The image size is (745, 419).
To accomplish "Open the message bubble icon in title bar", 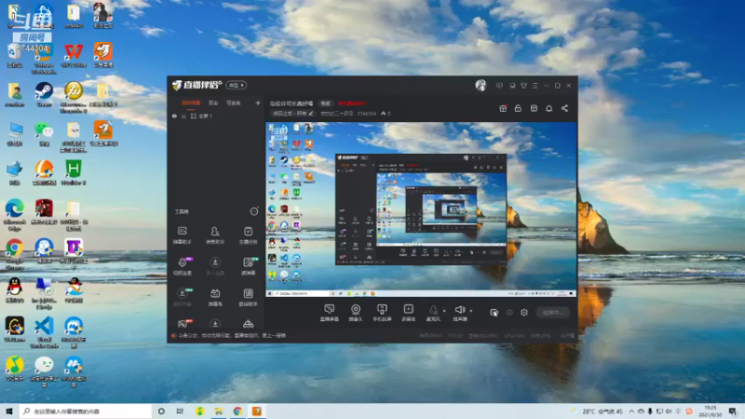I will pos(499,86).
